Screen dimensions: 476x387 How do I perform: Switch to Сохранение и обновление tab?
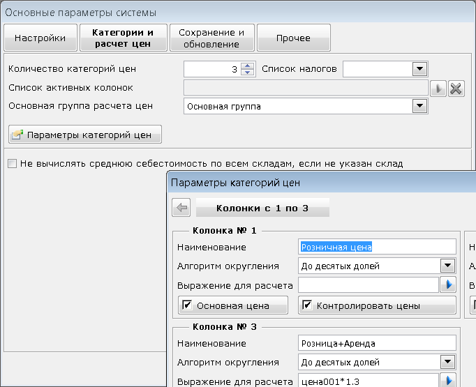212,38
